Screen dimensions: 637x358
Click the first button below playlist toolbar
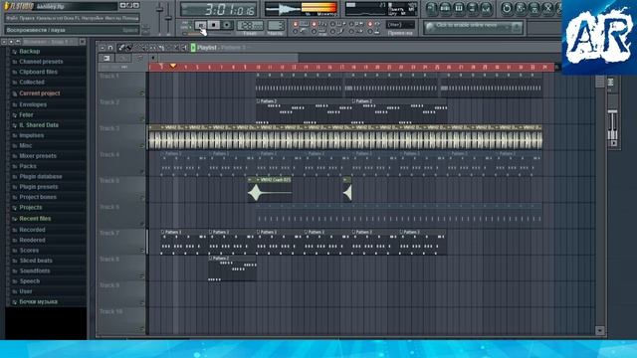(x=106, y=58)
